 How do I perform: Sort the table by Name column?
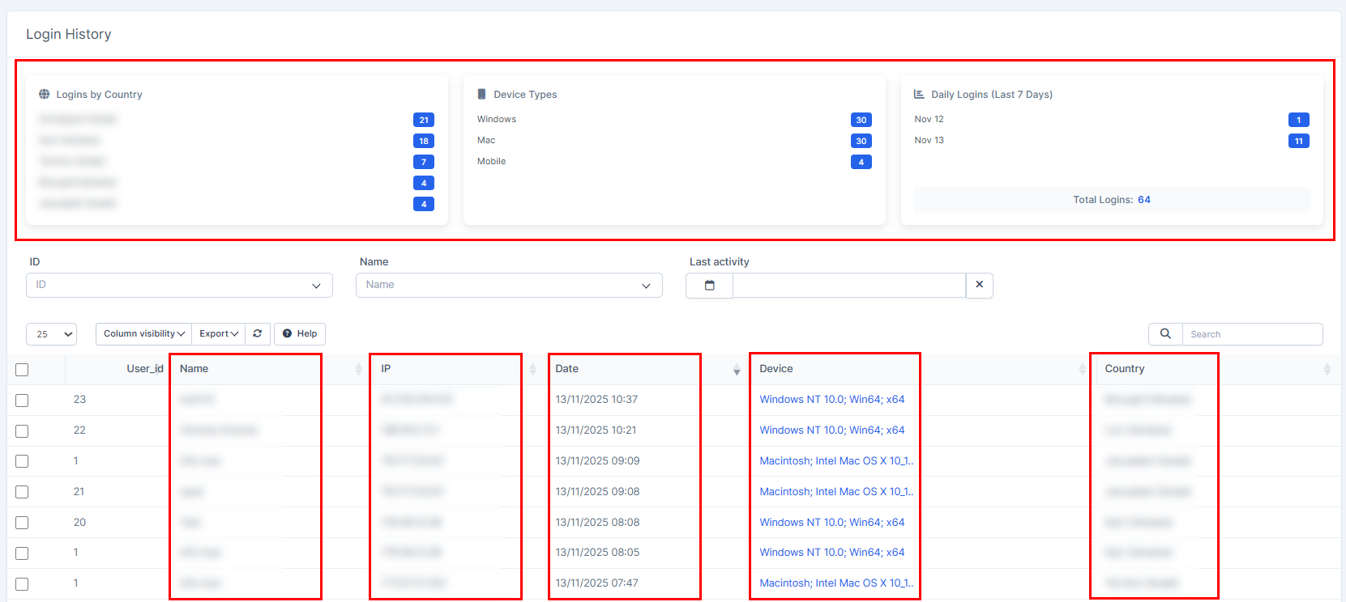pos(358,369)
